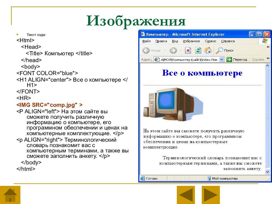Click the blue heading Все о компьютере

[x=202, y=73]
